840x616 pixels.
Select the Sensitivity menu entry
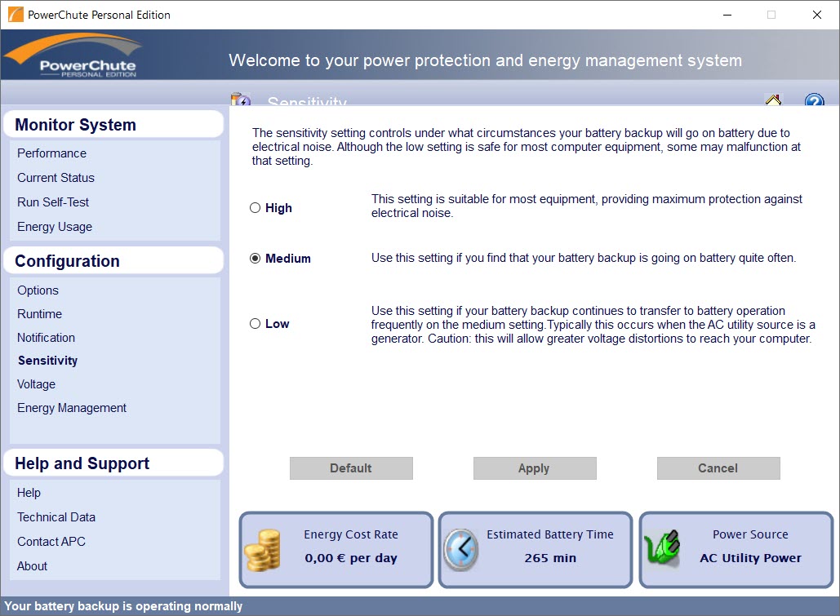[47, 361]
